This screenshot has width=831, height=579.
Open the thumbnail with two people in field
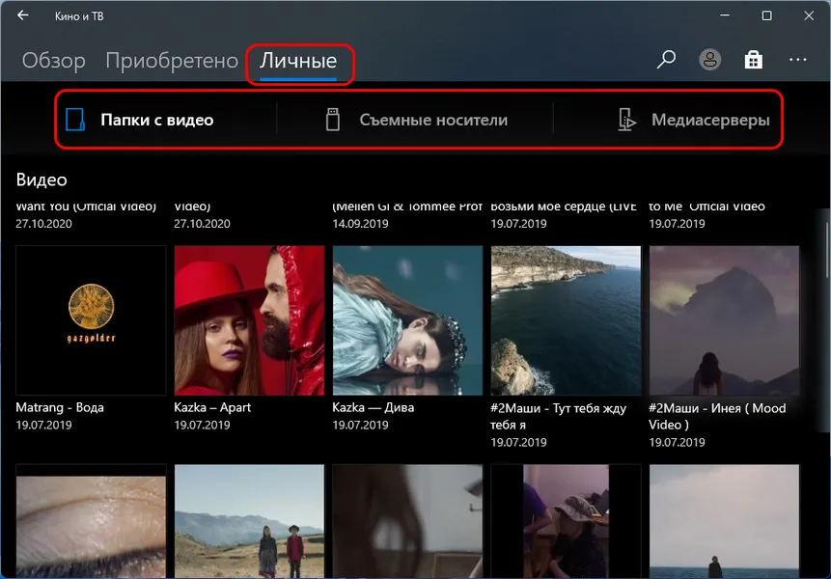pos(249,521)
